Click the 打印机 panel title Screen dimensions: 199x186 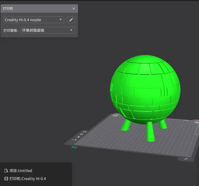[x=8, y=9]
